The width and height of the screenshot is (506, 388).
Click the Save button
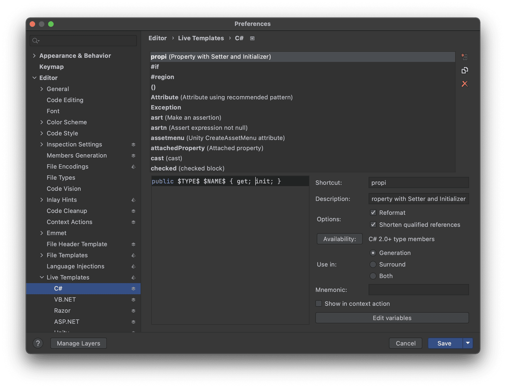tap(445, 343)
